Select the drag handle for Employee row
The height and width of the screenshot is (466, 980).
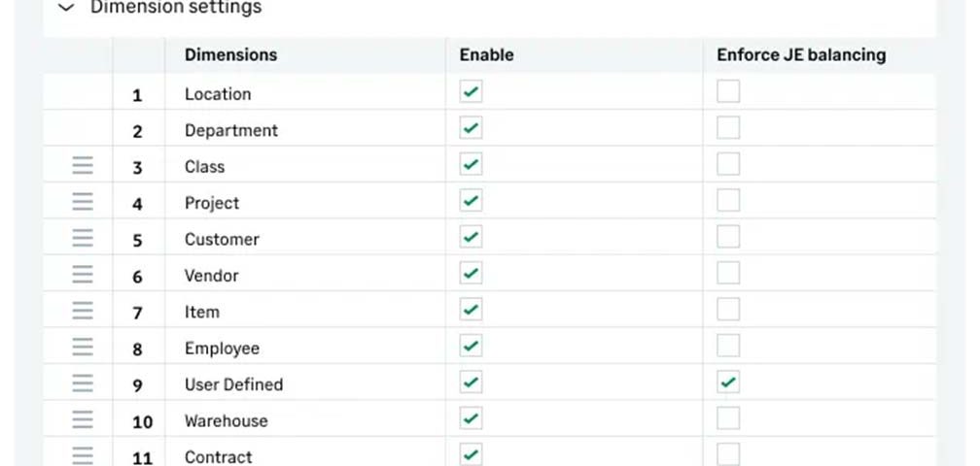point(83,347)
